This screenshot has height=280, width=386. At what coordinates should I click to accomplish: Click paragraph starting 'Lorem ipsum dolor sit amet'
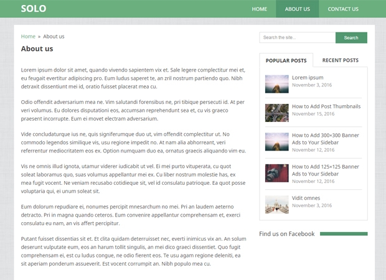tap(133, 78)
